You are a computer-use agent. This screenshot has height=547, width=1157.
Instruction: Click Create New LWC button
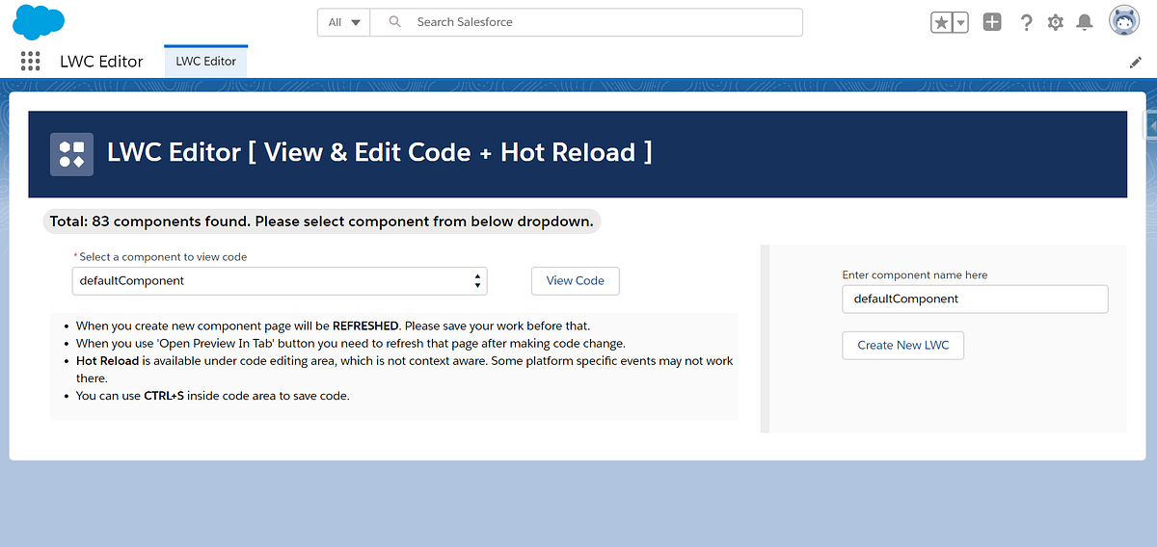coord(902,345)
